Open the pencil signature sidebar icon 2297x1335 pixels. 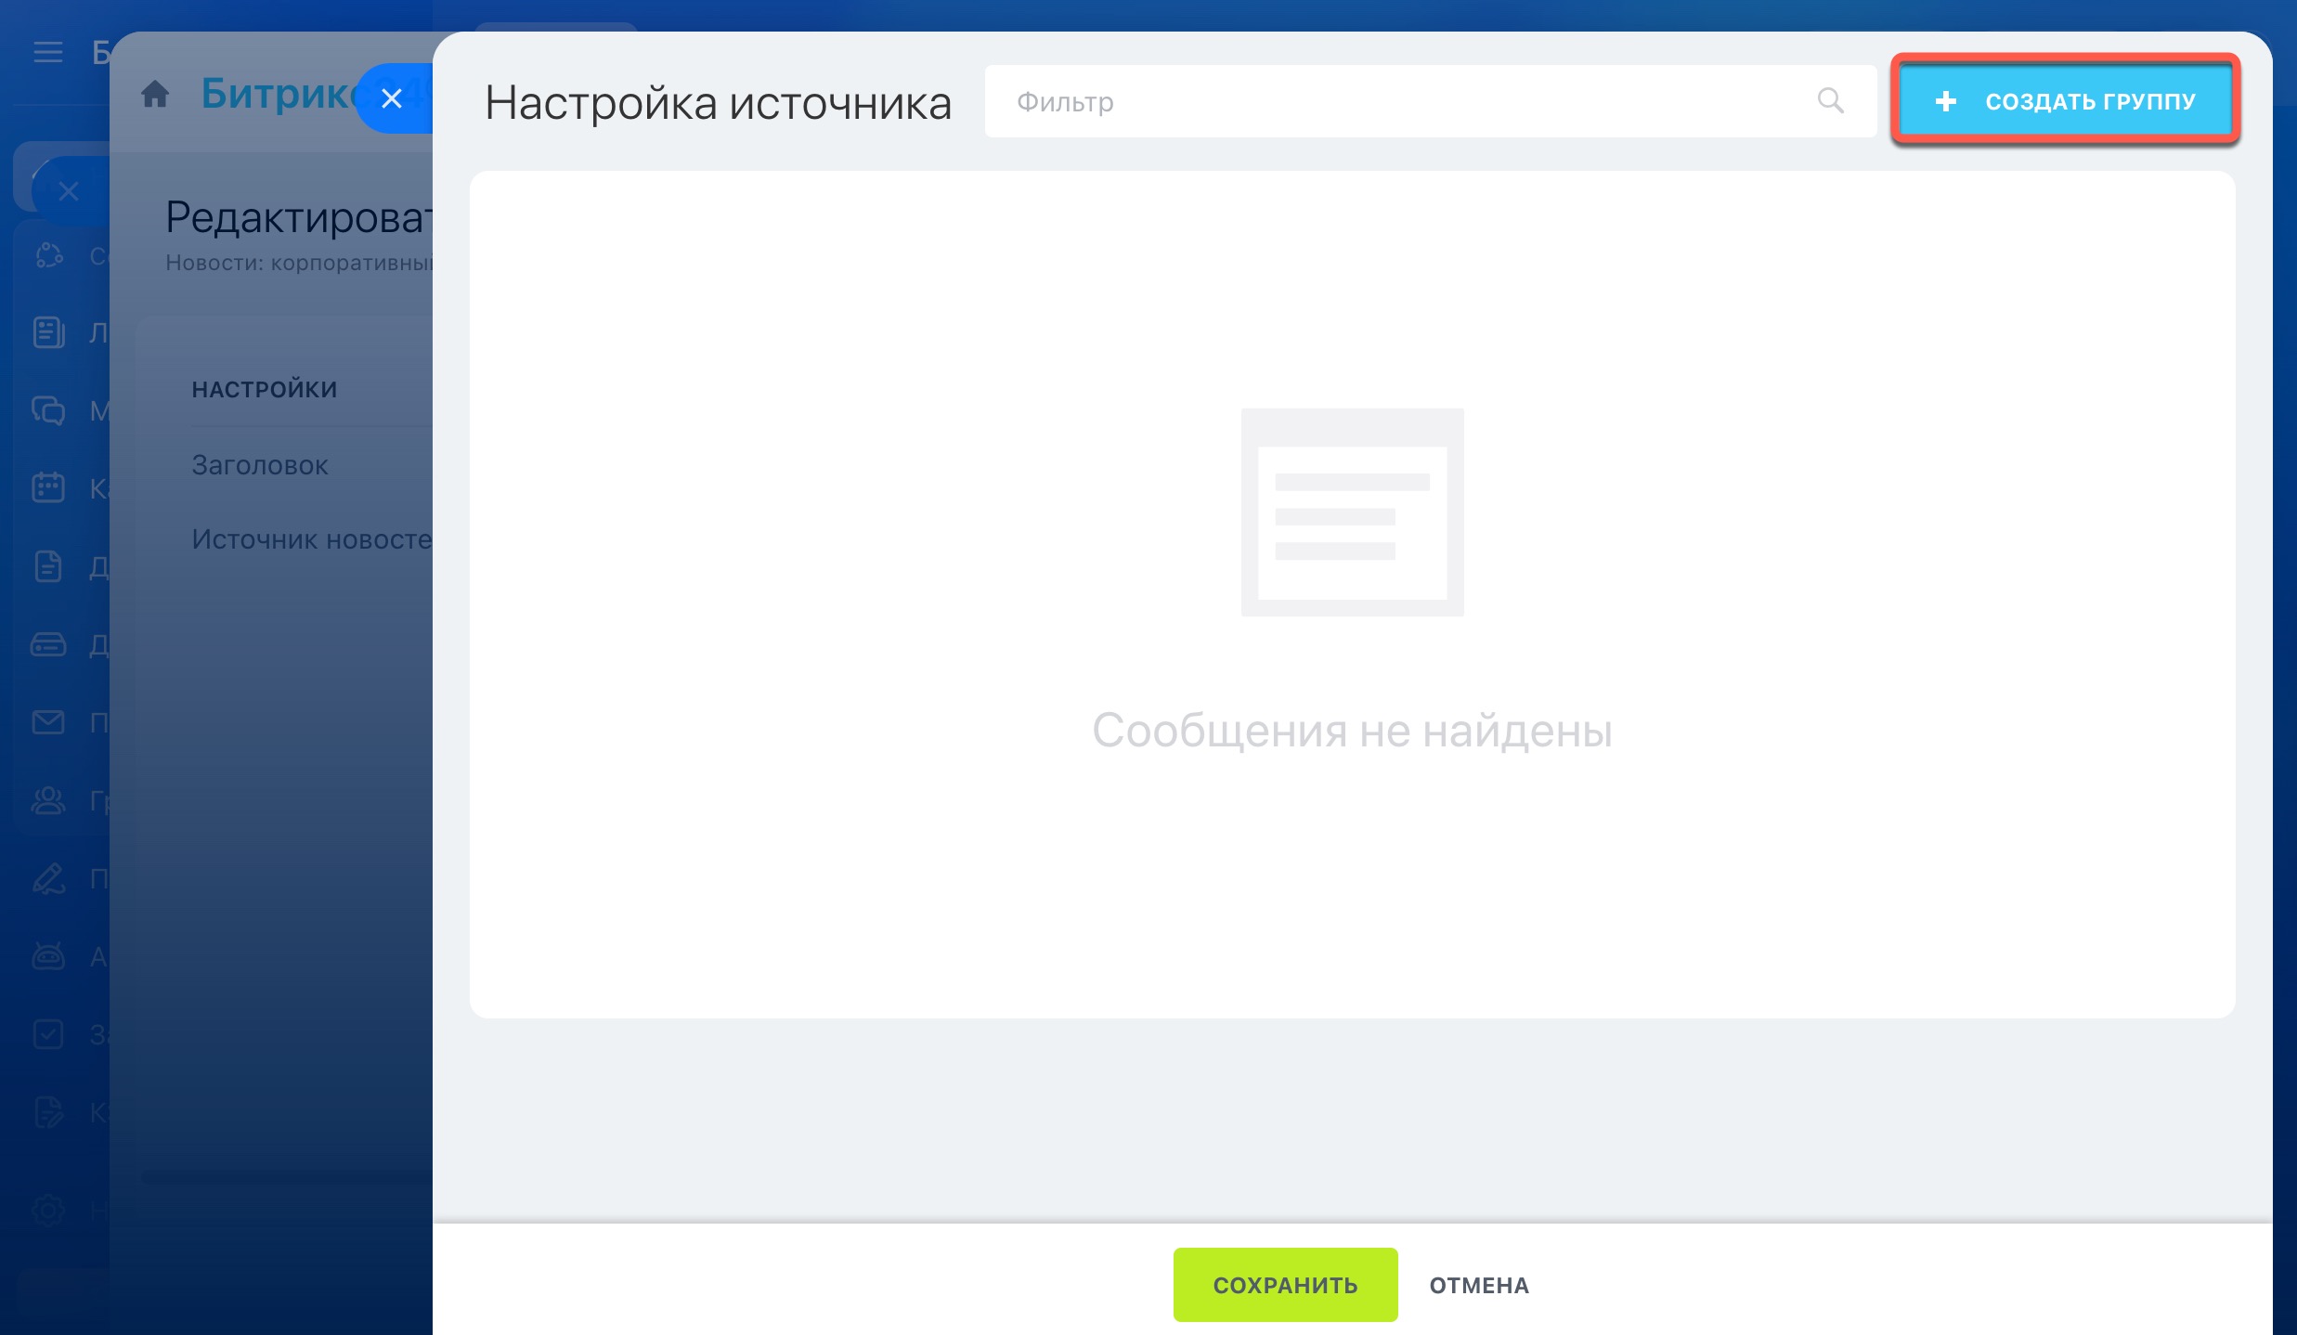pos(48,877)
